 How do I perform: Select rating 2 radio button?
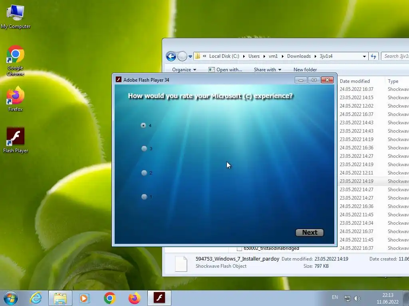[144, 173]
